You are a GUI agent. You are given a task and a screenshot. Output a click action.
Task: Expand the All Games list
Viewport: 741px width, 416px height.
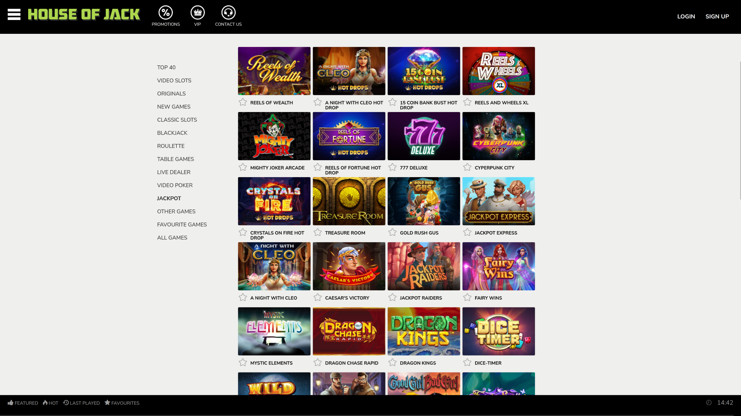[172, 237]
